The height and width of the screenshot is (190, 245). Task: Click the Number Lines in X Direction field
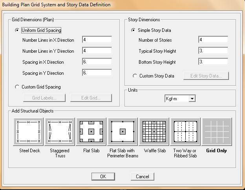click(97, 40)
